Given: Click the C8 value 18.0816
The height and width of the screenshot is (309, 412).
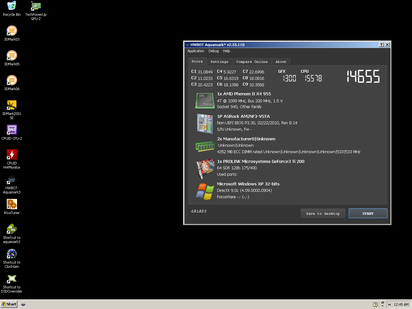Looking at the screenshot, I should 257,78.
